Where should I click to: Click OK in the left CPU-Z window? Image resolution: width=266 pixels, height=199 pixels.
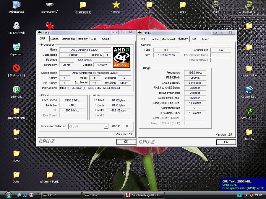pos(126,142)
